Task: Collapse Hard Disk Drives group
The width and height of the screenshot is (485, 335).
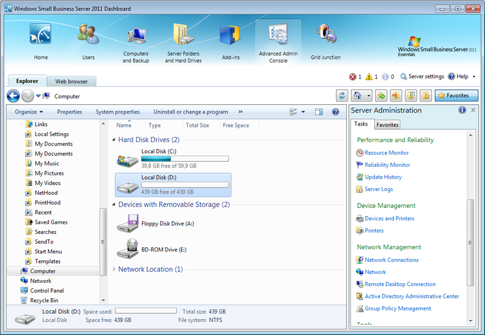Action: [114, 140]
